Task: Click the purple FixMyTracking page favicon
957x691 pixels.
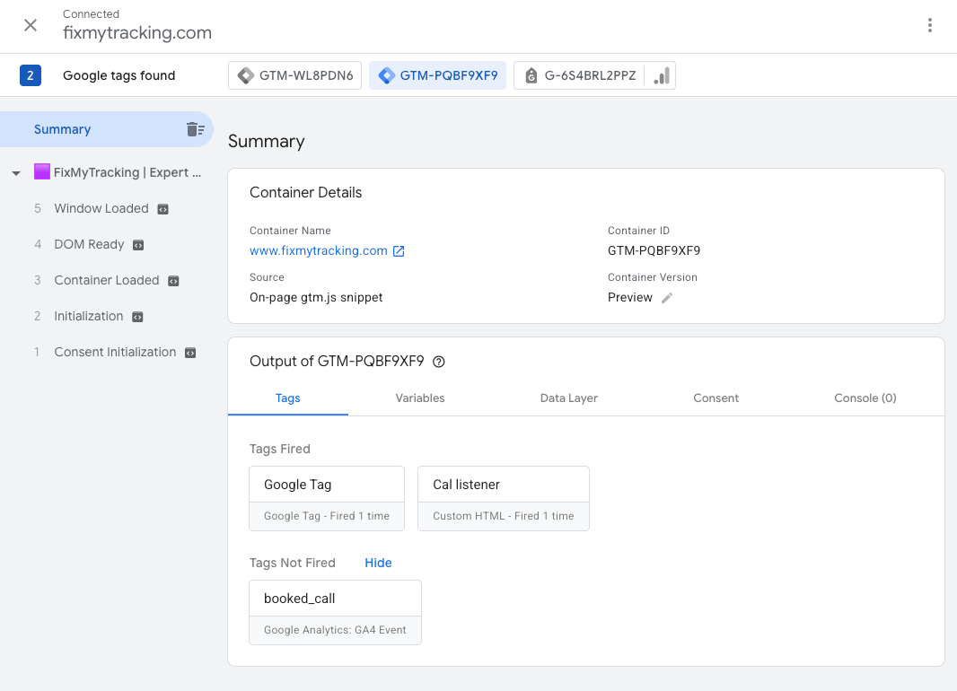Action: coord(41,172)
